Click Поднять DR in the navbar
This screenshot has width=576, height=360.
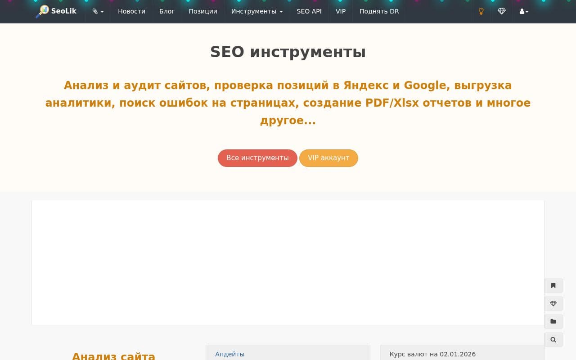coord(379,11)
